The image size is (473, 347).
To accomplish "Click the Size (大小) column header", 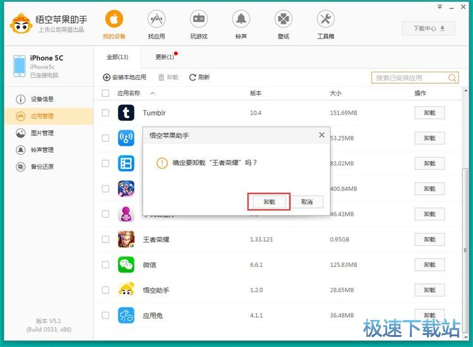I will (x=336, y=93).
